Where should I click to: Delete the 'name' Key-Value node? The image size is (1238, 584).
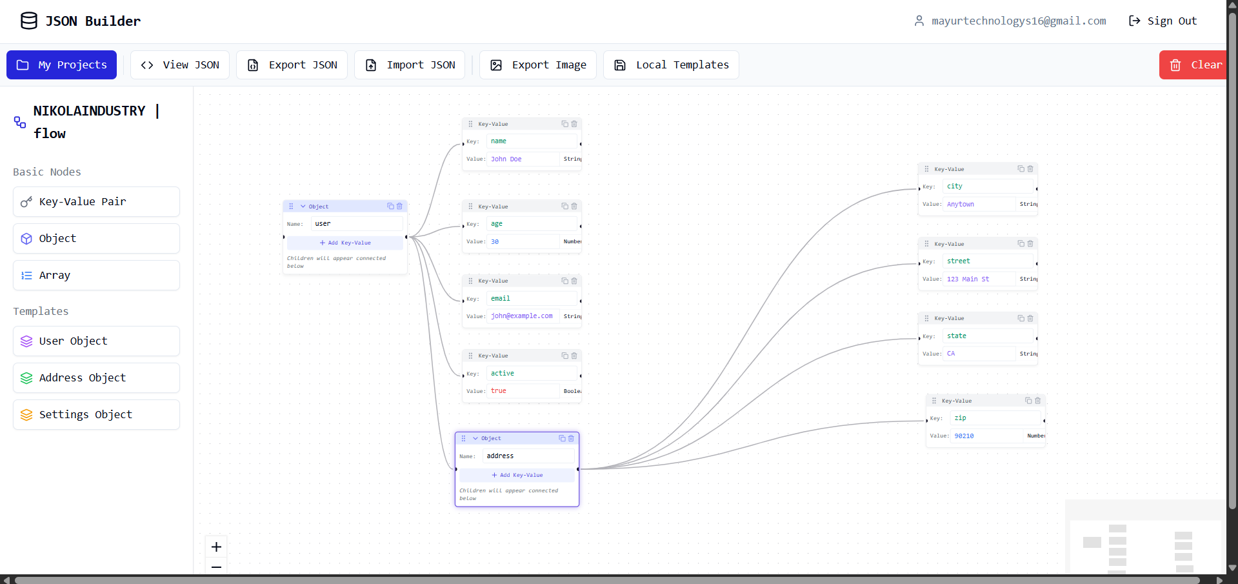[574, 124]
